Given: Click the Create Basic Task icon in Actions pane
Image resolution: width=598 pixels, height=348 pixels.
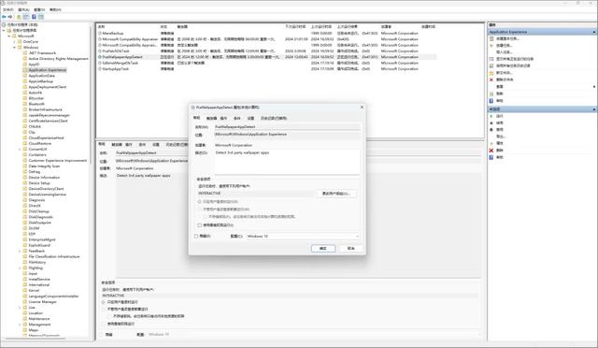Looking at the screenshot, I should click(x=491, y=38).
